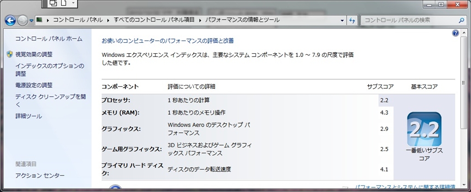
Task: Open コントロール パネル ホーム link
Action: (49, 39)
